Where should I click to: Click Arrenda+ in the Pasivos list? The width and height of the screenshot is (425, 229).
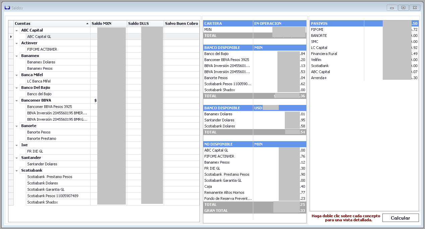[364, 78]
